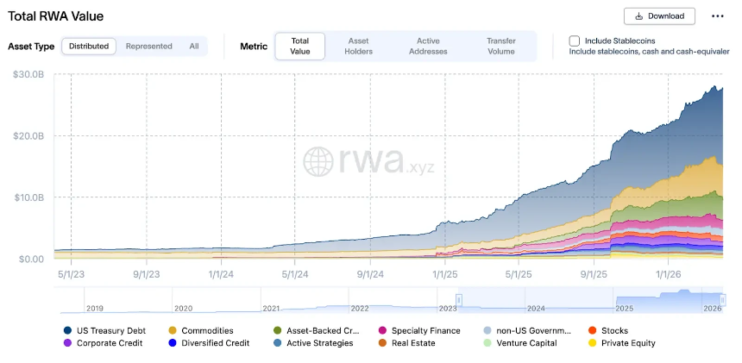This screenshot has width=742, height=363.
Task: Select the Distributed asset type
Action: 89,46
